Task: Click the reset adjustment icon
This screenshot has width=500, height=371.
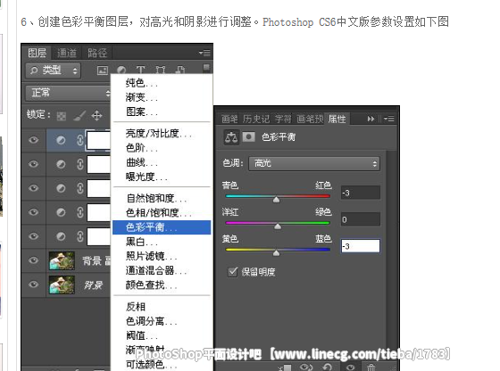Action: (x=328, y=367)
